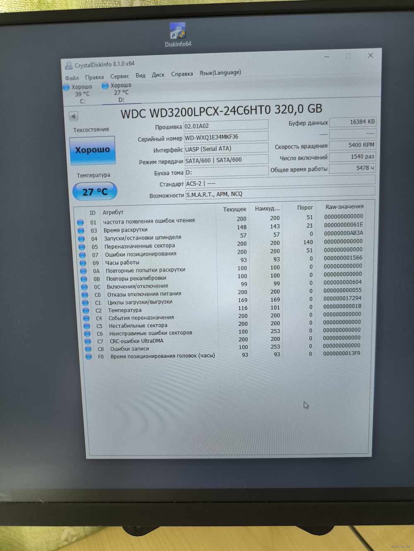Click status orb for attribute 03 spin-up time
Viewport: 414px width, 551px height.
[x=81, y=231]
